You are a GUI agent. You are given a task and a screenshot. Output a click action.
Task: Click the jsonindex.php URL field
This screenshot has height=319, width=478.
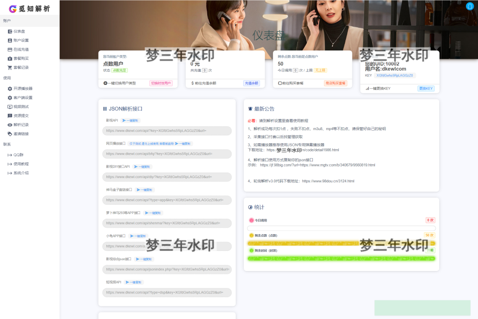[x=167, y=270]
